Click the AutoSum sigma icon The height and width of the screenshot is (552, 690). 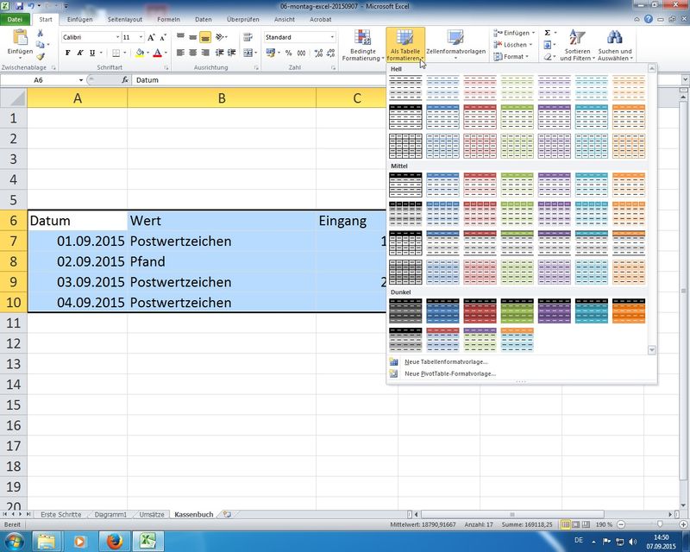549,33
